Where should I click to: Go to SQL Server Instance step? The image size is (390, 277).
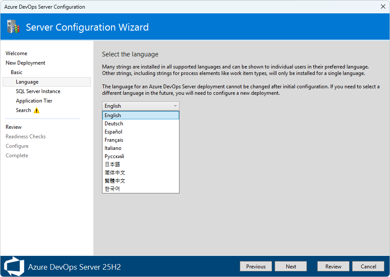pyautogui.click(x=38, y=91)
